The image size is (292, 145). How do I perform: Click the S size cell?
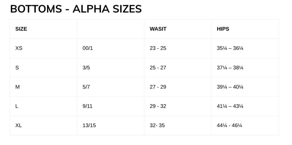(43, 68)
